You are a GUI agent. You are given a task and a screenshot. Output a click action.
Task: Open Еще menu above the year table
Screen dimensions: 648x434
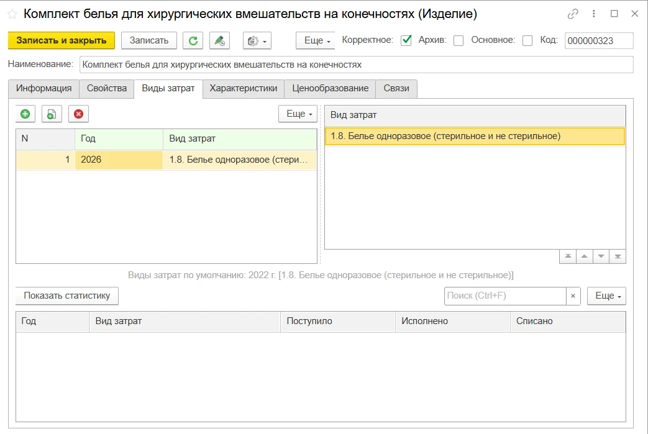click(298, 114)
